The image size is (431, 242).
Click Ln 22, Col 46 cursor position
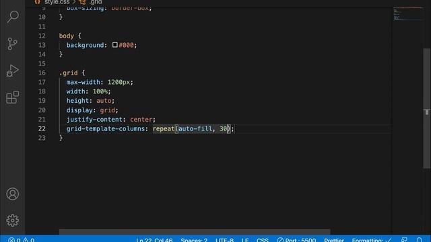(x=154, y=240)
